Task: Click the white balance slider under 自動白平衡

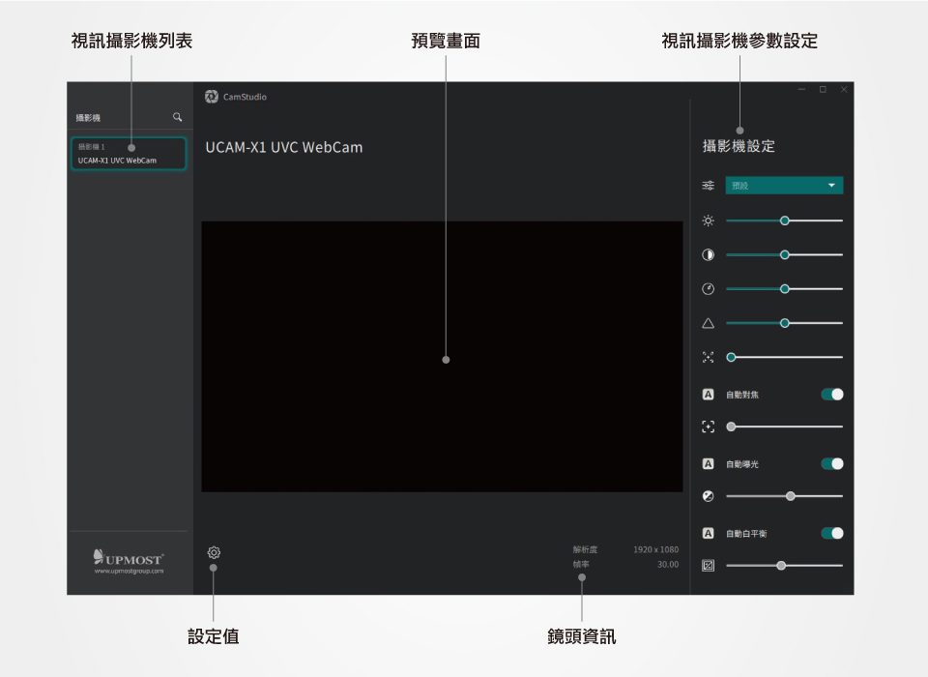Action: pos(784,566)
